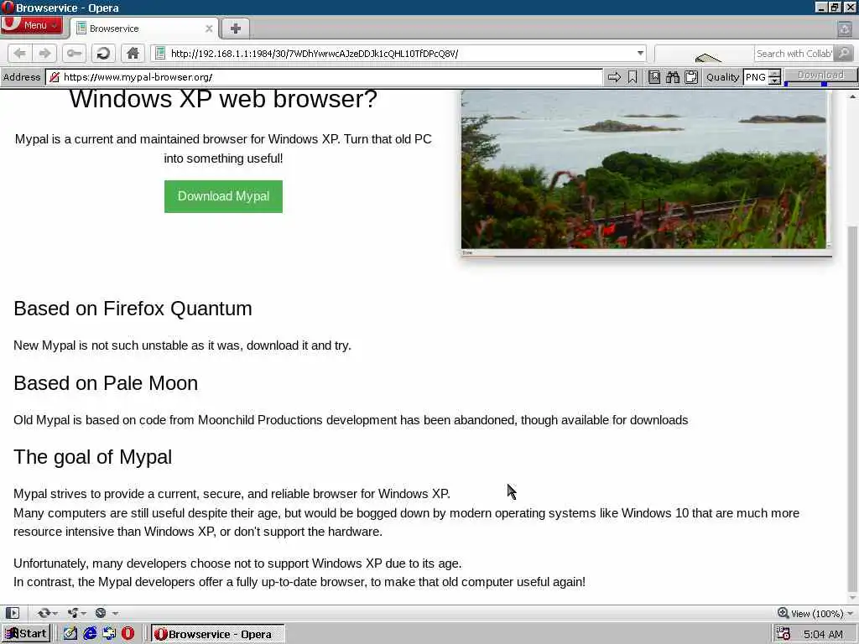Launch first quick launch notepad icon
The height and width of the screenshot is (644, 859).
[x=70, y=634]
